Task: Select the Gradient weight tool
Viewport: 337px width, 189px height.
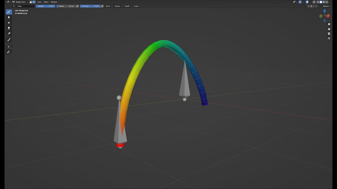Action: [x=9, y=34]
